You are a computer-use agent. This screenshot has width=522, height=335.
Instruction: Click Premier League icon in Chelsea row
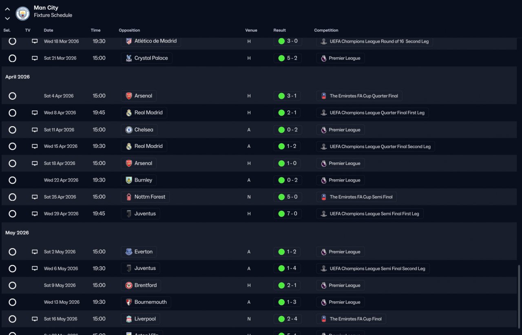point(324,130)
